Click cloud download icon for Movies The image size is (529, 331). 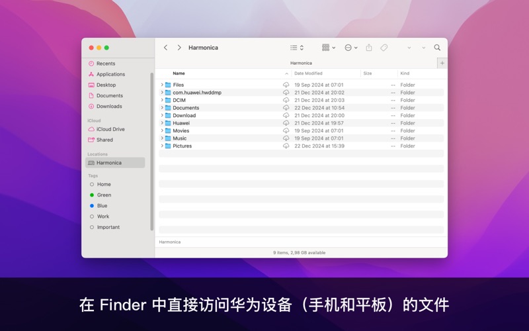click(286, 130)
